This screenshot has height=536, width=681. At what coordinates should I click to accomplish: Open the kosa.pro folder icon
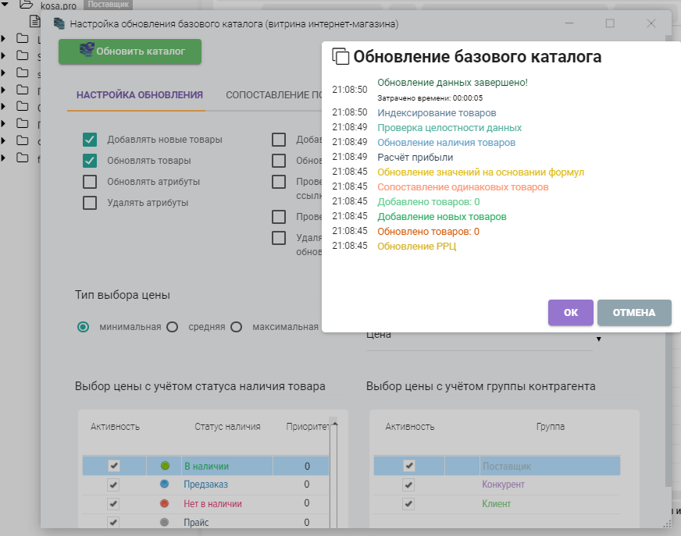click(27, 5)
